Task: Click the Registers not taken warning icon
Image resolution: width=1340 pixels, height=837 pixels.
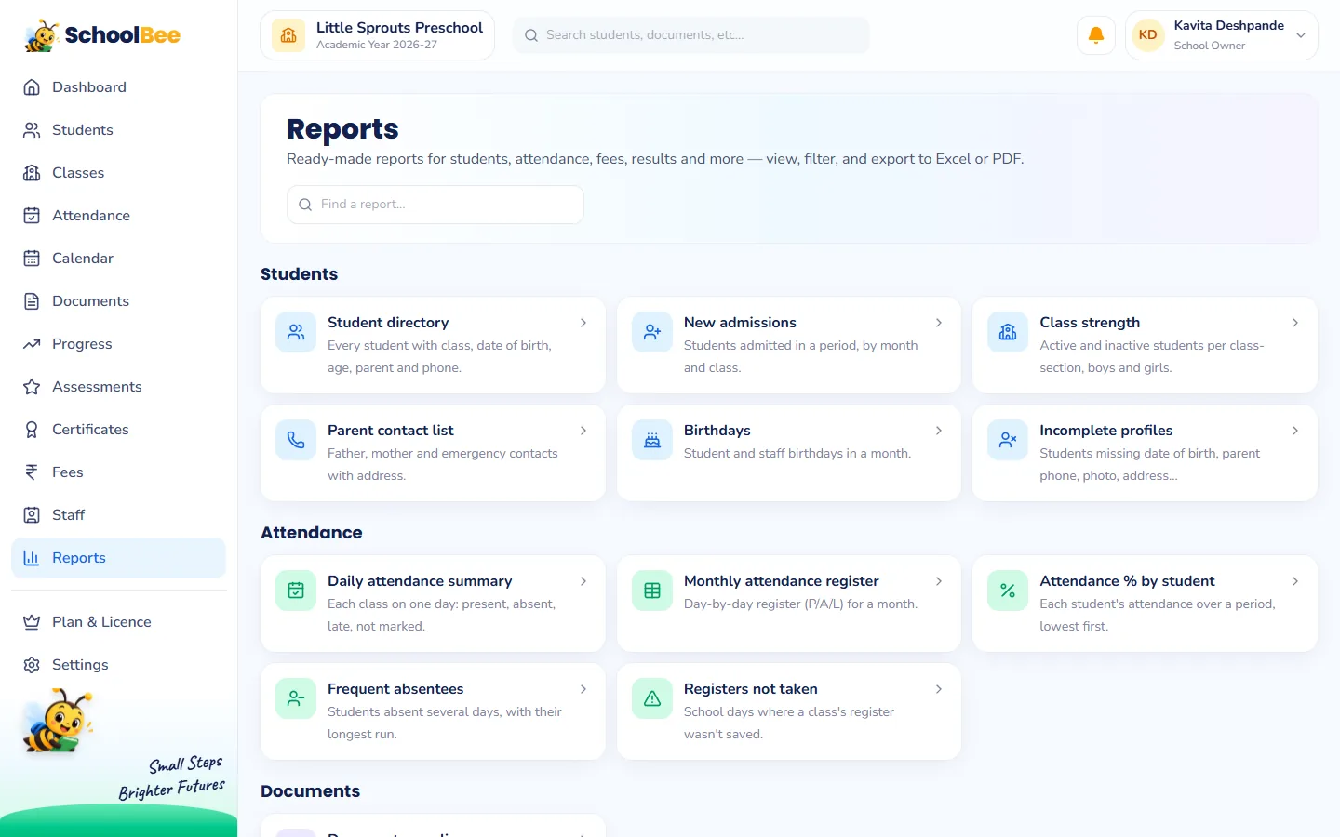Action: (652, 698)
